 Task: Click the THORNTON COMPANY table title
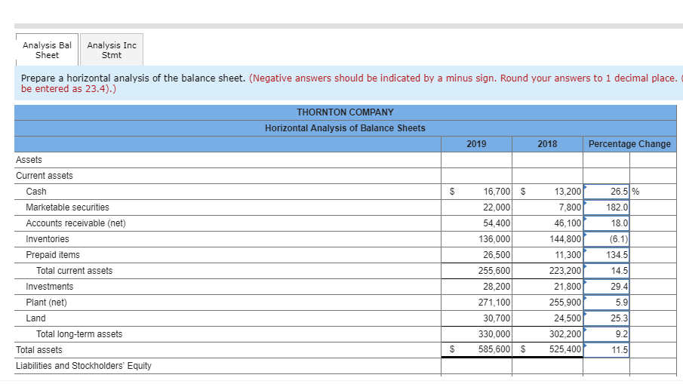tap(345, 112)
